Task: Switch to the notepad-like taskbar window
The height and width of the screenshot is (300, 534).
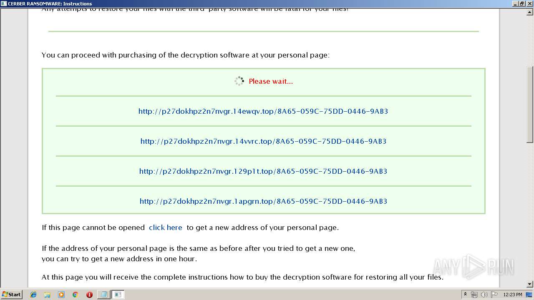Action: tap(103, 295)
